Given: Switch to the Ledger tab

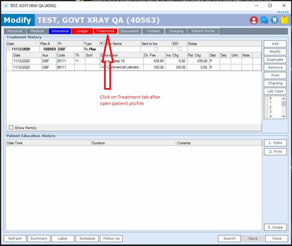Looking at the screenshot, I should coord(83,31).
